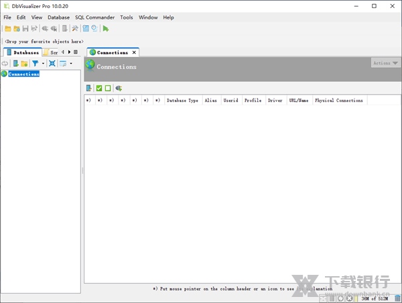Open the Actions dropdown button

[x=385, y=63]
